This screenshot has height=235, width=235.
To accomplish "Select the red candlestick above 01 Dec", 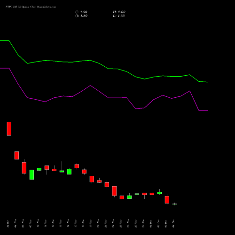I will (x=152, y=194).
